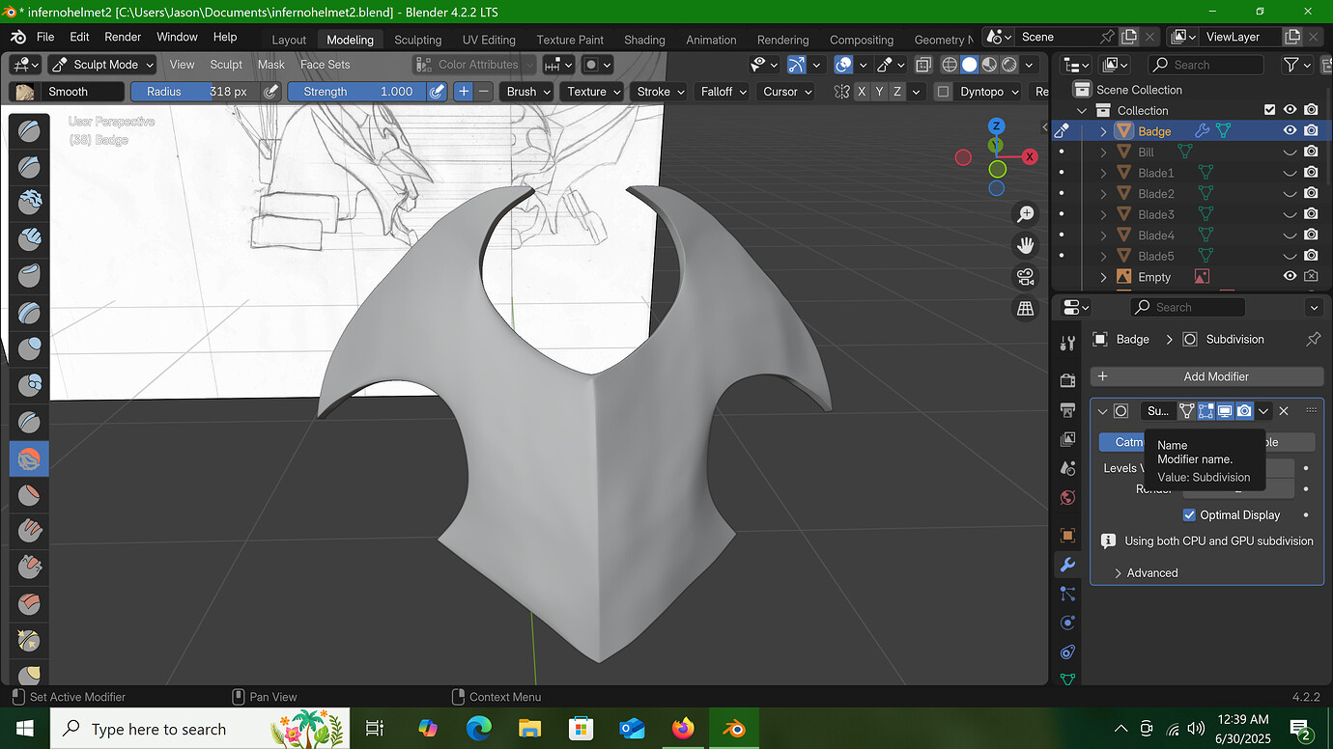Open the Render menu
1333x749 pixels.
coord(123,37)
